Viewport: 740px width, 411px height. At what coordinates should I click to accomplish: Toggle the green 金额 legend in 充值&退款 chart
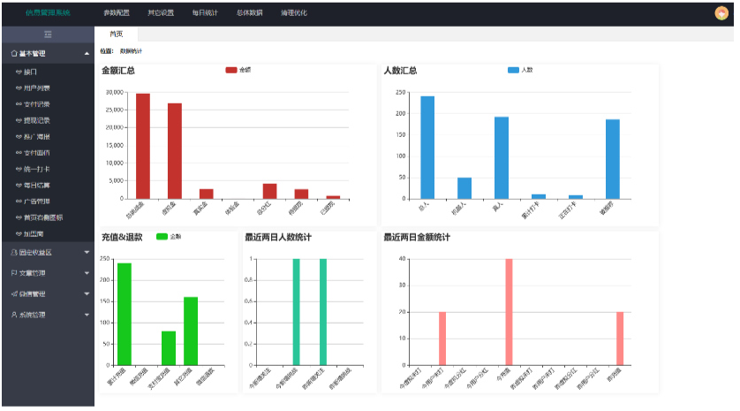click(x=162, y=237)
